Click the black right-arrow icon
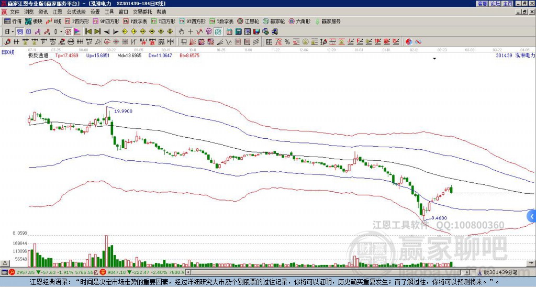The width and height of the screenshot is (536, 287). tap(116, 32)
